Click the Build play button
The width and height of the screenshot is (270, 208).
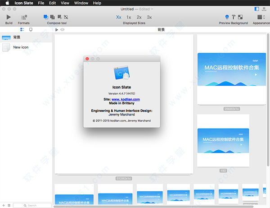(9, 17)
